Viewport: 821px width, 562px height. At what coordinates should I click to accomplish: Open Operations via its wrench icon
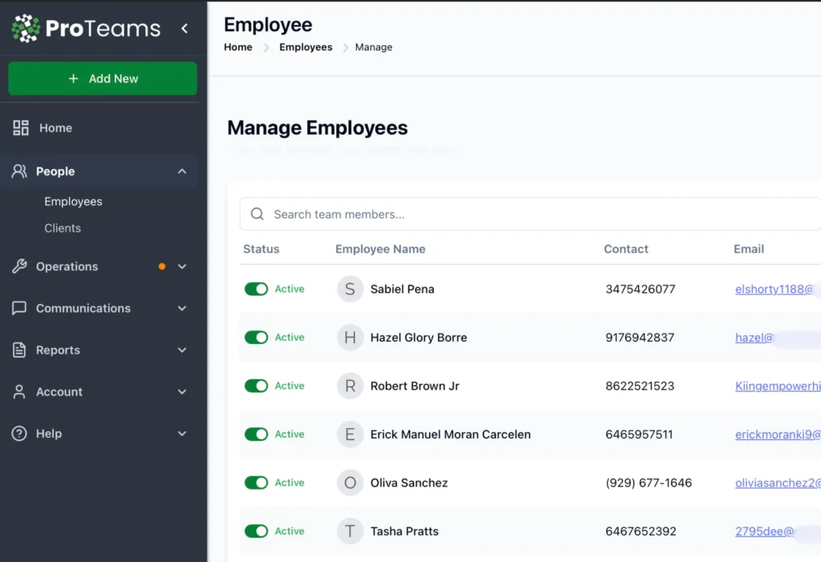click(18, 266)
